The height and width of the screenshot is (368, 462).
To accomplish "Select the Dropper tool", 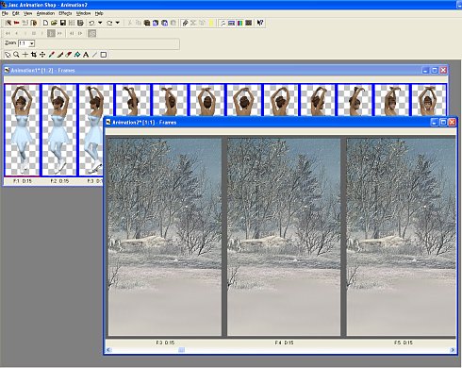I will [51, 55].
